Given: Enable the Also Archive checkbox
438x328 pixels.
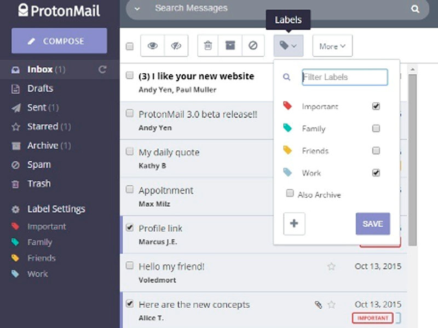Looking at the screenshot, I should pos(290,193).
